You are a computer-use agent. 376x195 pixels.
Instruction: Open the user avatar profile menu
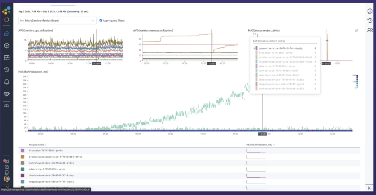click(x=7, y=179)
